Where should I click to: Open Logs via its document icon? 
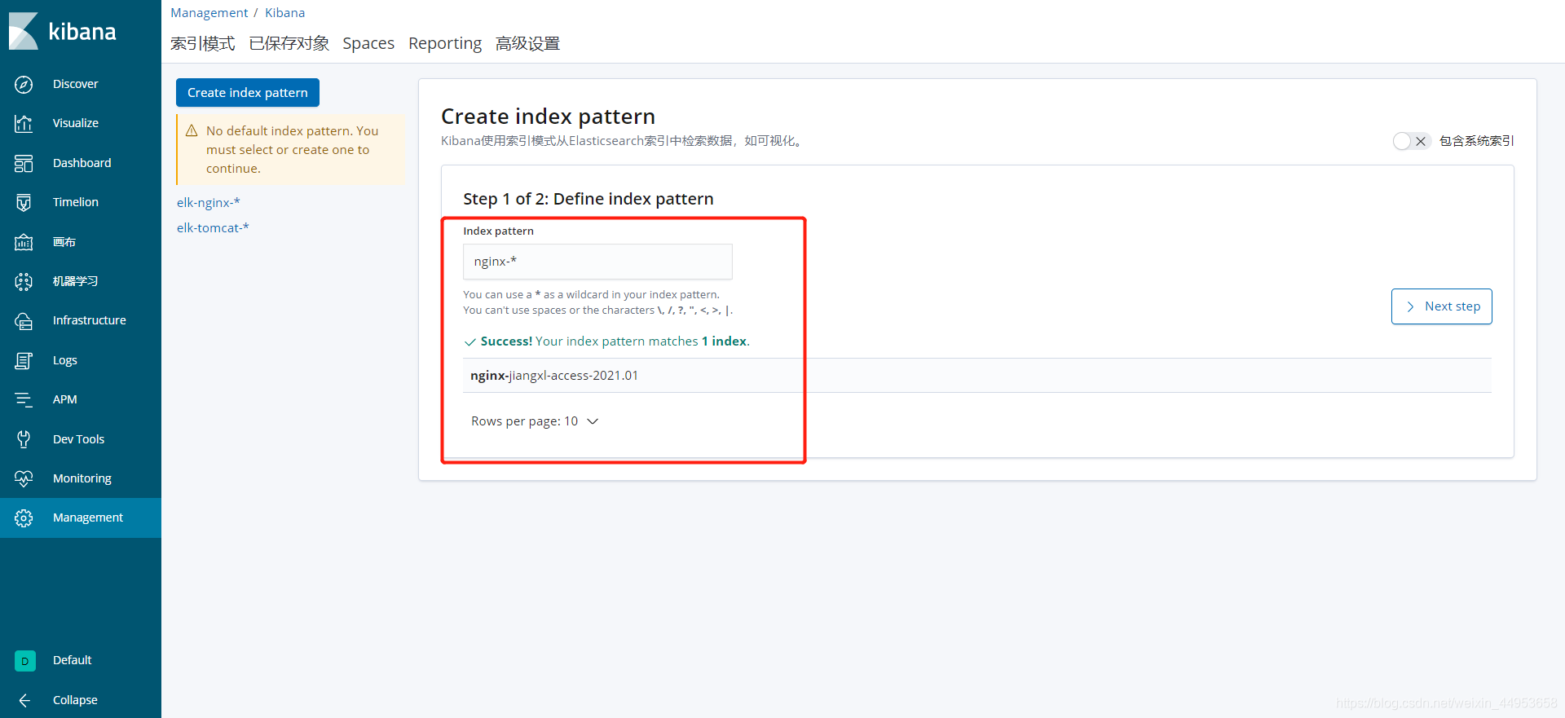tap(24, 360)
